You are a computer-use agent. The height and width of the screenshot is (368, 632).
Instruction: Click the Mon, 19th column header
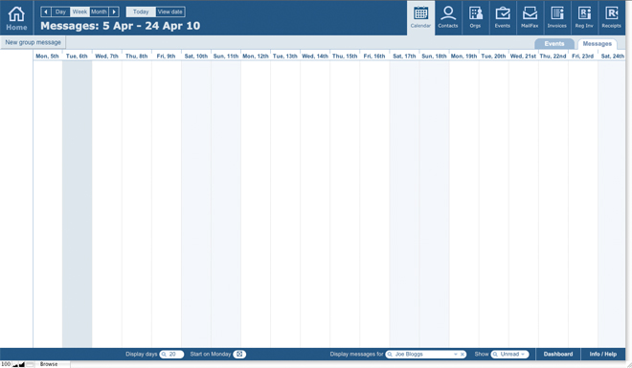[463, 57]
